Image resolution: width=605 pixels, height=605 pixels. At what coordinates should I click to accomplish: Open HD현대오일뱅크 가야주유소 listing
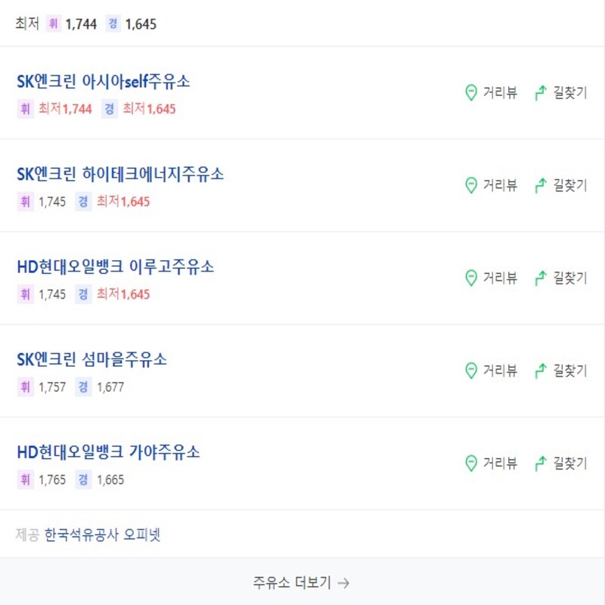point(107,451)
